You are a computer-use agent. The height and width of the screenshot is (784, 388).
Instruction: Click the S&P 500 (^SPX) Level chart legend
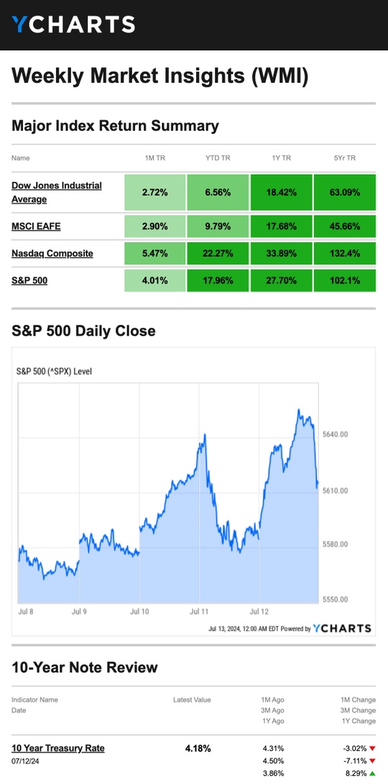[55, 372]
